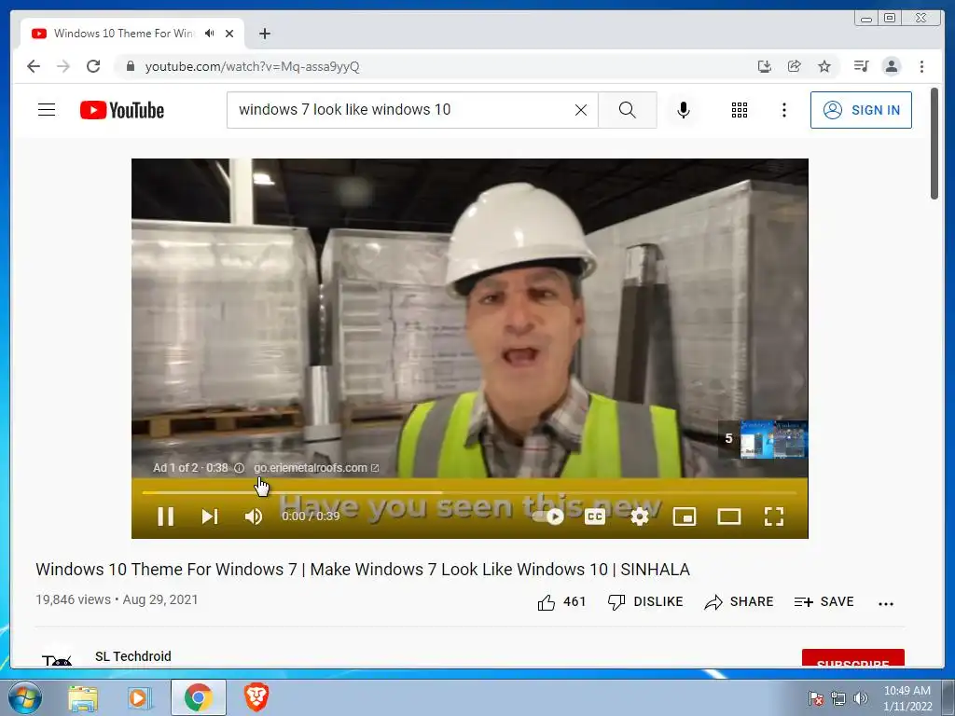955x716 pixels.
Task: Mute the tab via its speaker icon
Action: [x=210, y=34]
